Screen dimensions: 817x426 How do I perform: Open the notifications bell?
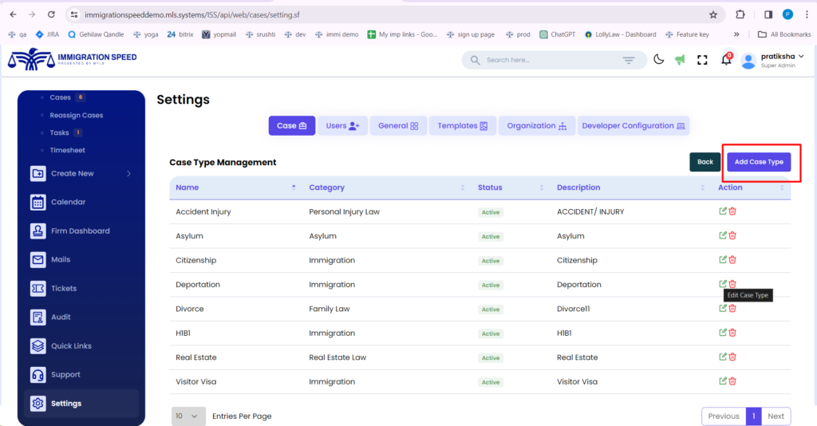pyautogui.click(x=726, y=59)
